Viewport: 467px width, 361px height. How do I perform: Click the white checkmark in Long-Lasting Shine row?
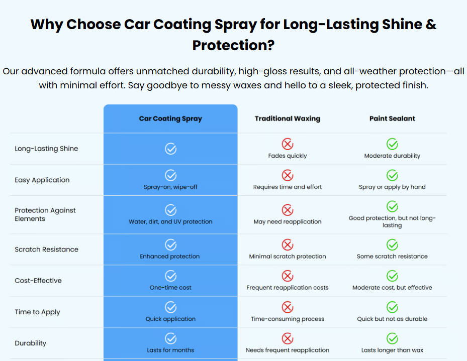tap(170, 149)
